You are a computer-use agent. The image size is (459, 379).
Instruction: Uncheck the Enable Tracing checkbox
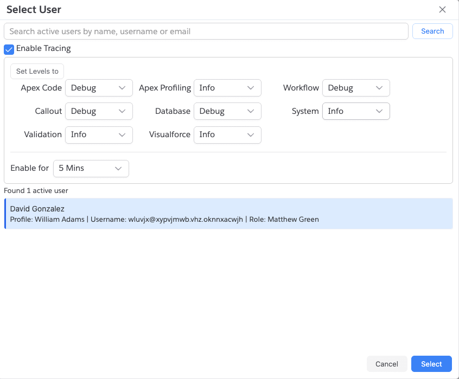pyautogui.click(x=9, y=49)
